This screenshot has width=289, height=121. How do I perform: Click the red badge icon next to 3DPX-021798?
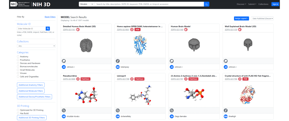[132, 79]
